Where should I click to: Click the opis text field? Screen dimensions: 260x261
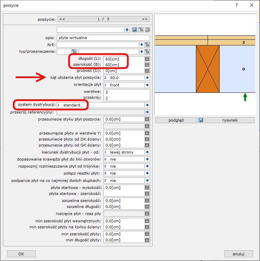103,38
